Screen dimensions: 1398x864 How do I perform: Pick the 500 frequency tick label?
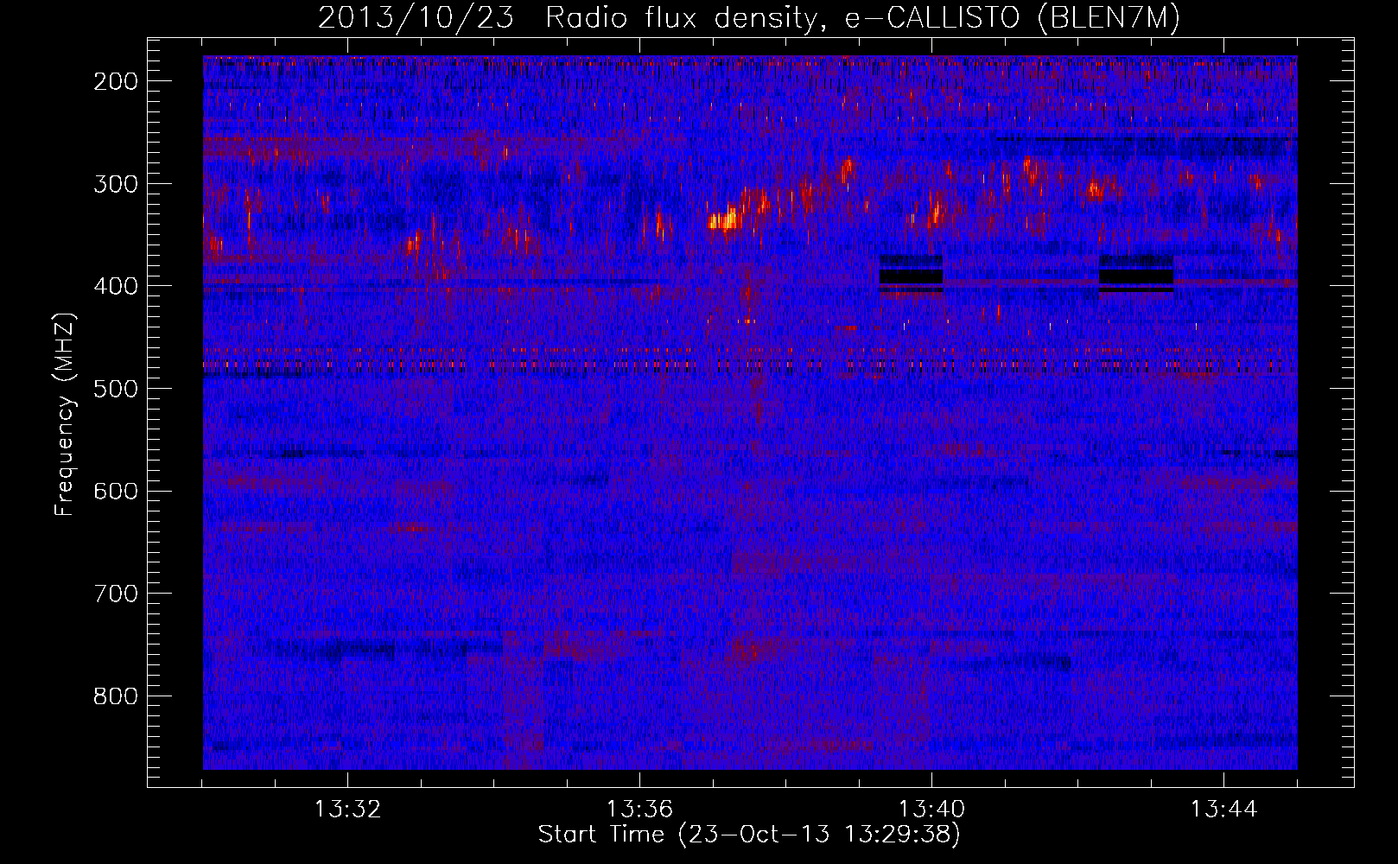point(116,389)
